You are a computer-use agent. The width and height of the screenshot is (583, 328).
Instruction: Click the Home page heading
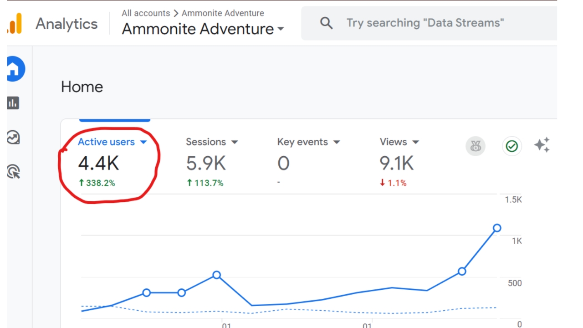pyautogui.click(x=82, y=87)
